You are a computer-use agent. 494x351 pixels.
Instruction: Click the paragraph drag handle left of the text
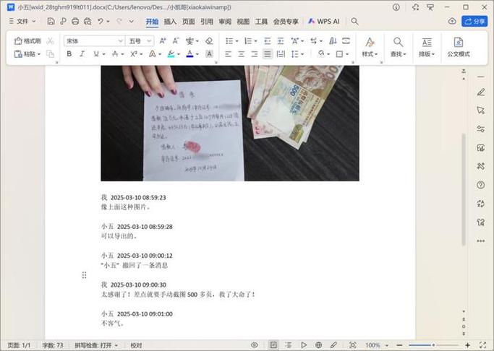(x=84, y=275)
